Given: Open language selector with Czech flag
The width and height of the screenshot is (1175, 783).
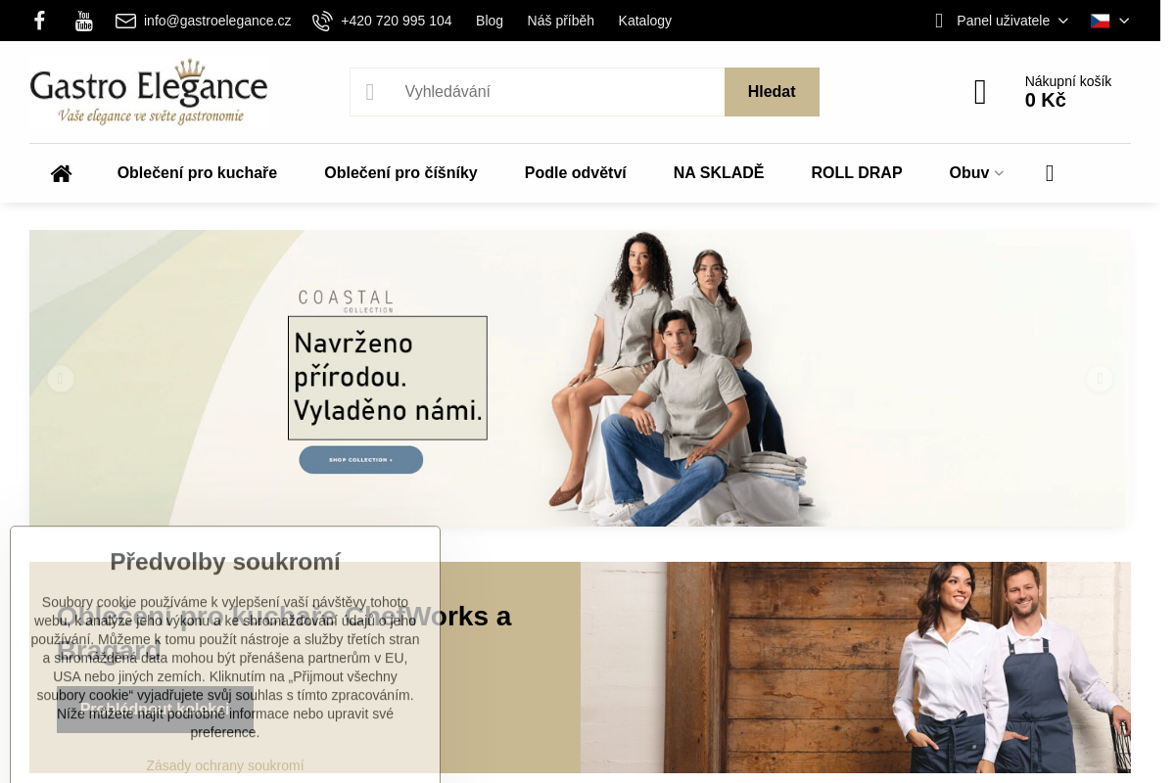Looking at the screenshot, I should pyautogui.click(x=1110, y=21).
